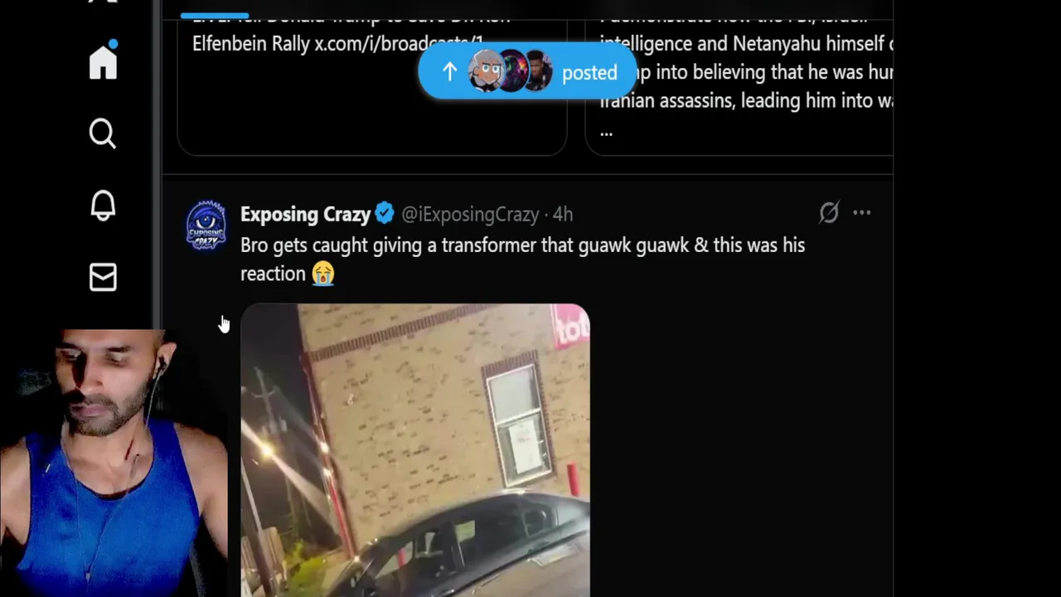This screenshot has width=1061, height=597.
Task: Click the blue verified badge beside Exposing Crazy
Action: pyautogui.click(x=385, y=214)
